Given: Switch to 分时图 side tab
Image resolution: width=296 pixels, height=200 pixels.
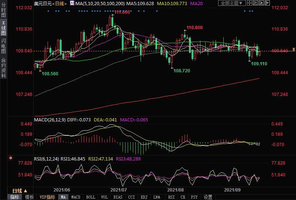Looking at the screenshot, I should (x=3, y=11).
